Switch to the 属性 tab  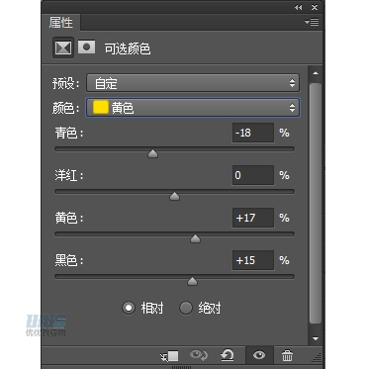[61, 23]
